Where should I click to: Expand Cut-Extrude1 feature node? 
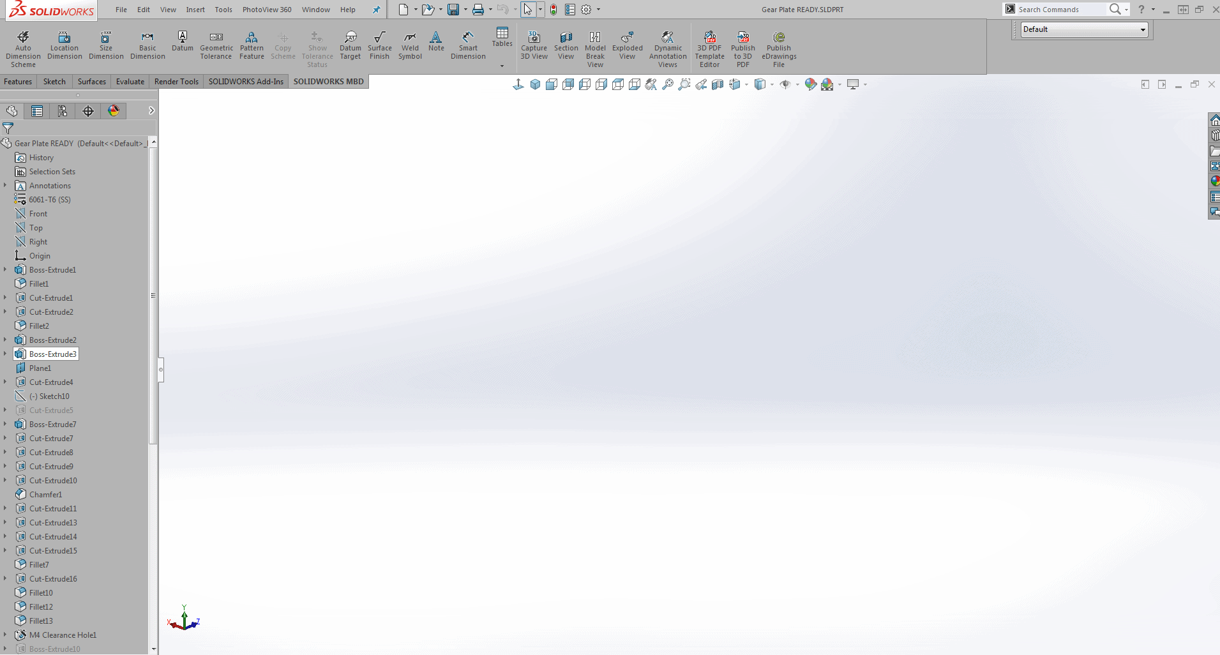(x=5, y=297)
